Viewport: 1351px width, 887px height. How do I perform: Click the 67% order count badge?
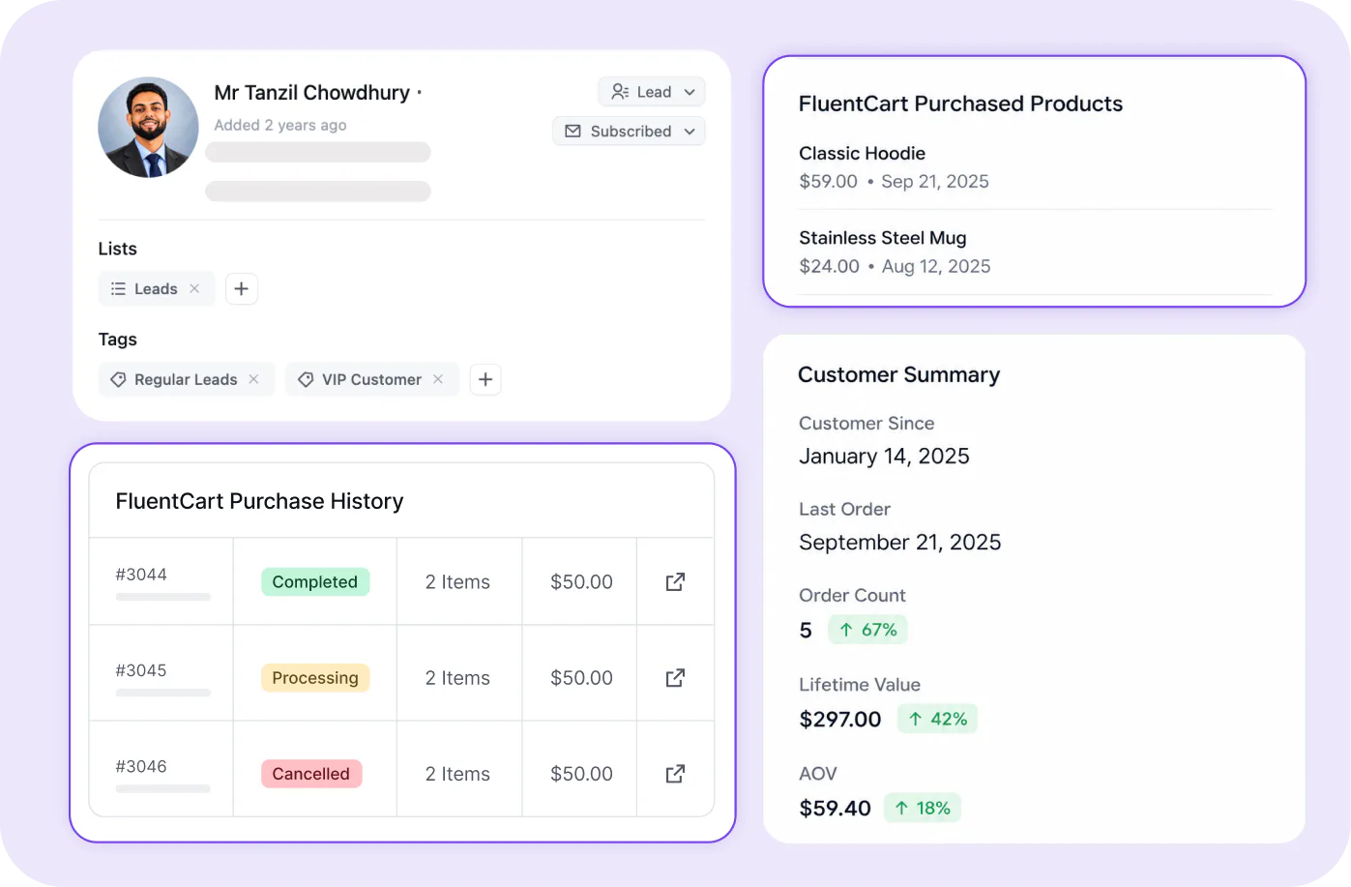(x=867, y=630)
